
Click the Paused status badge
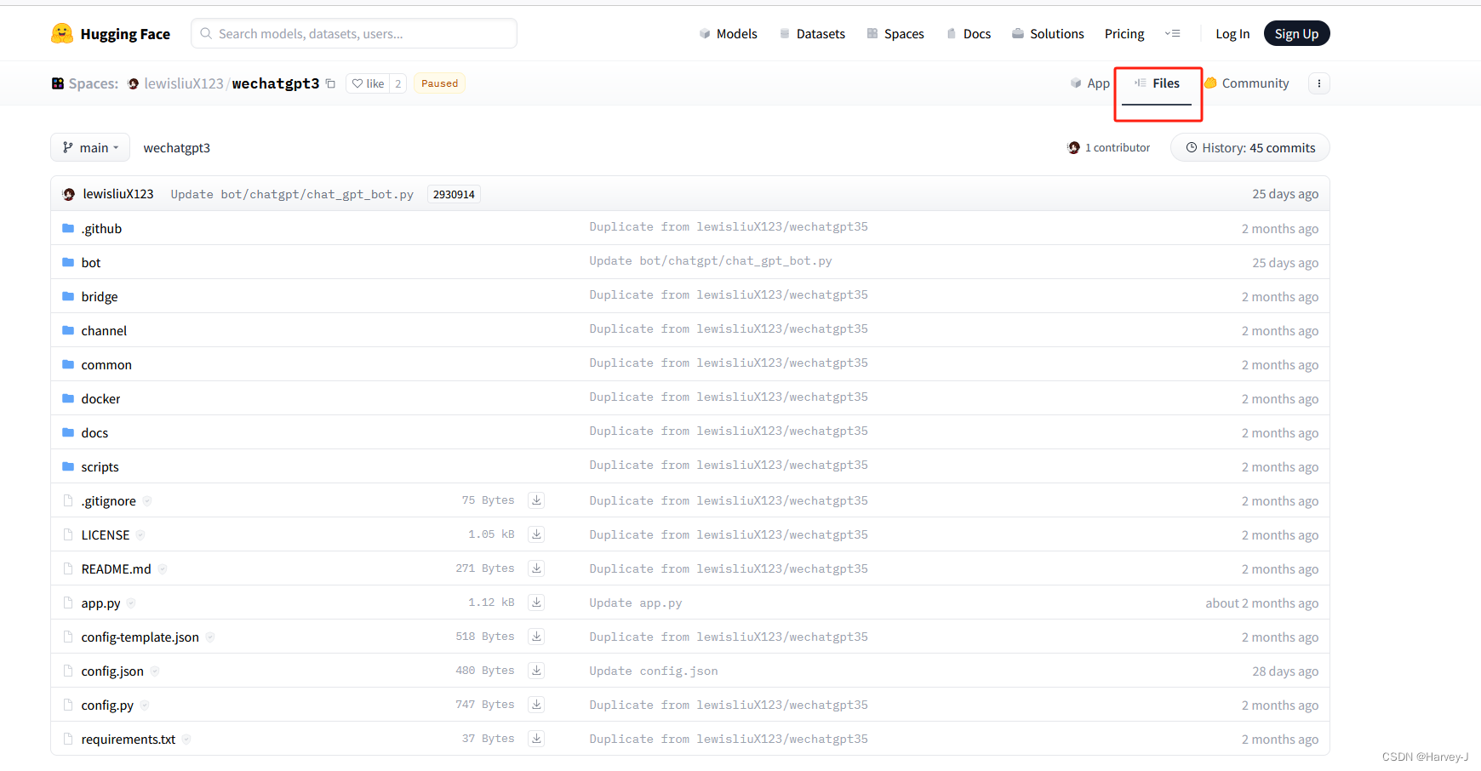tap(439, 83)
